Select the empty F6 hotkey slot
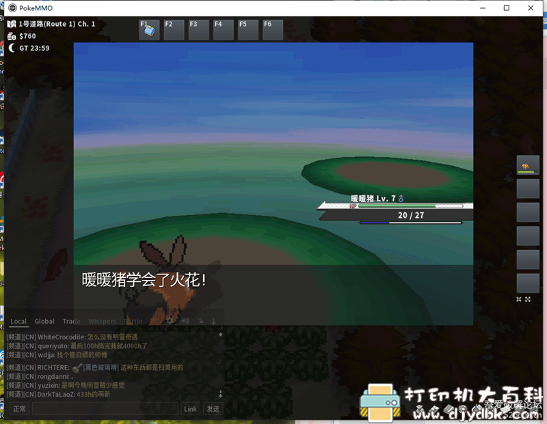 (x=273, y=29)
